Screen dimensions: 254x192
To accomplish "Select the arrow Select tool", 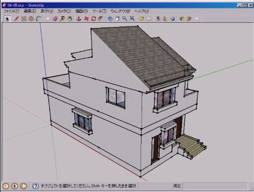I will [7, 19].
